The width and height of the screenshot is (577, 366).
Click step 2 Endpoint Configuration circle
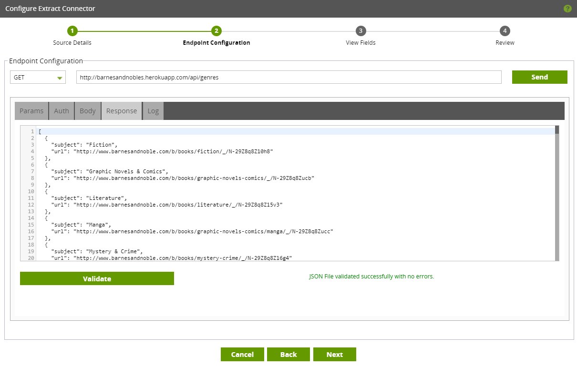216,31
